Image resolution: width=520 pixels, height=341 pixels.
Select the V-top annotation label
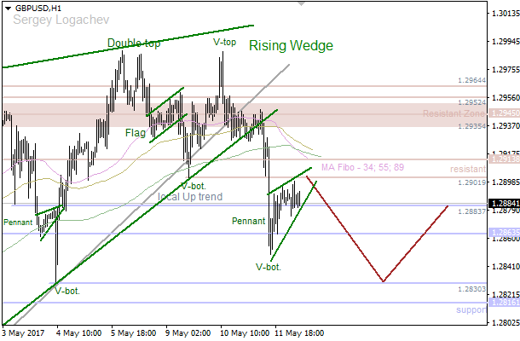point(224,41)
